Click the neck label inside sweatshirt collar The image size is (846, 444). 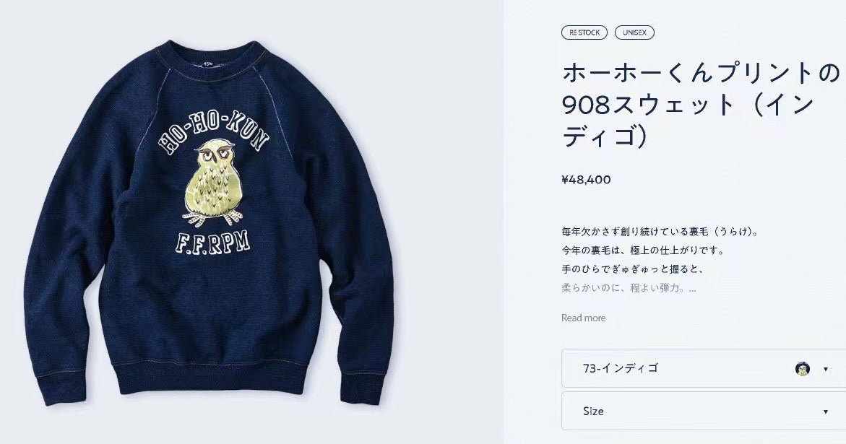[216, 65]
